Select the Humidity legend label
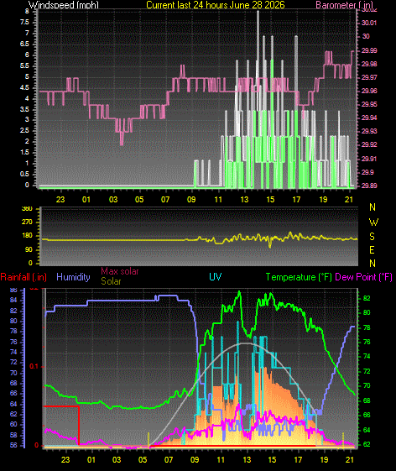This screenshot has width=396, height=471. (x=73, y=277)
